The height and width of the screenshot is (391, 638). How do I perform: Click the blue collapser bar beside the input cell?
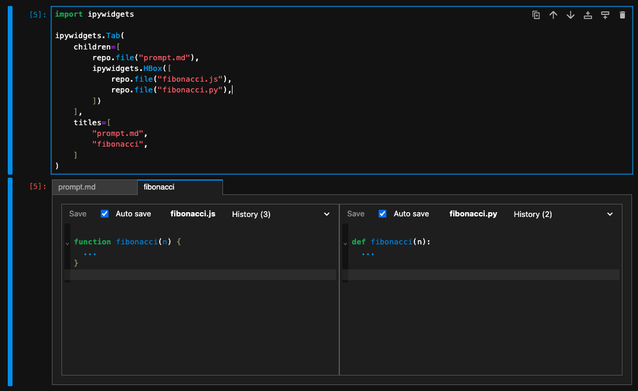pos(10,91)
